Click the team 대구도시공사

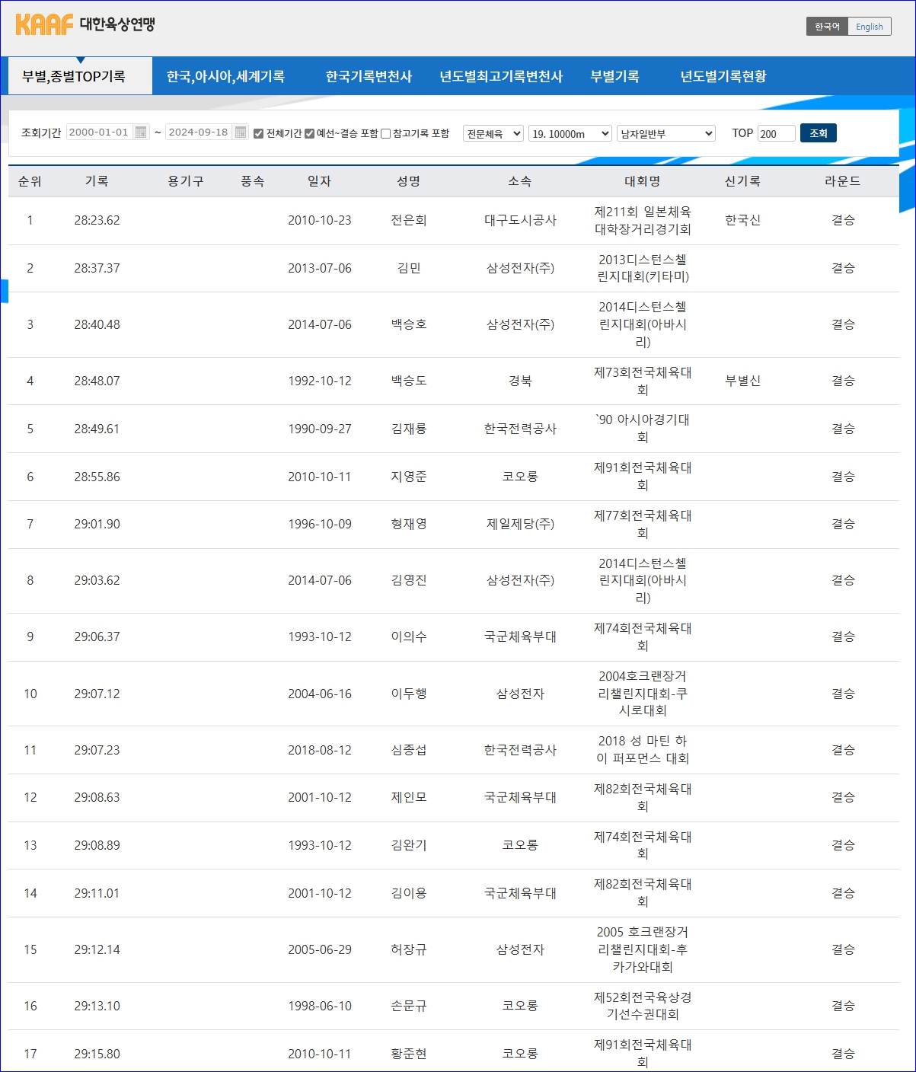pos(520,221)
